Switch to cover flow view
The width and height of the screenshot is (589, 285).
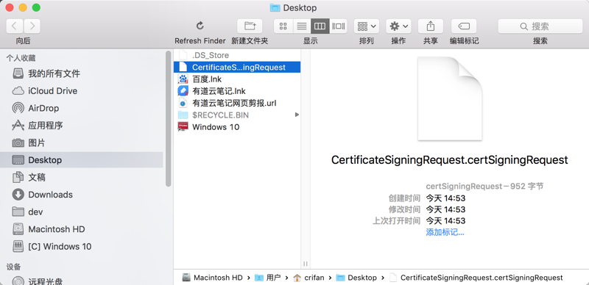pyautogui.click(x=338, y=26)
